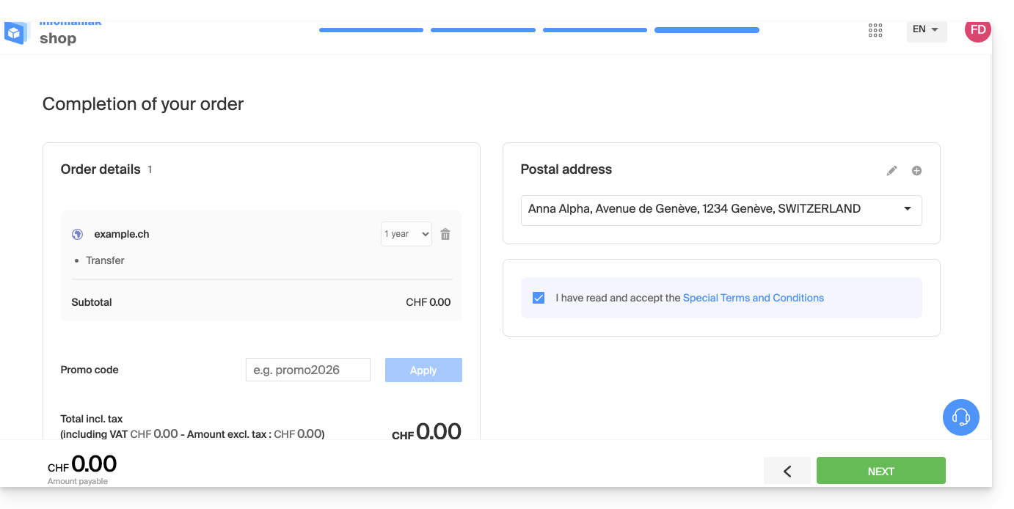Edit the postal address with pencil icon

tap(891, 171)
